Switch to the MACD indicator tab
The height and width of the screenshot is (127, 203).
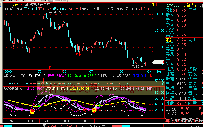[48, 121]
